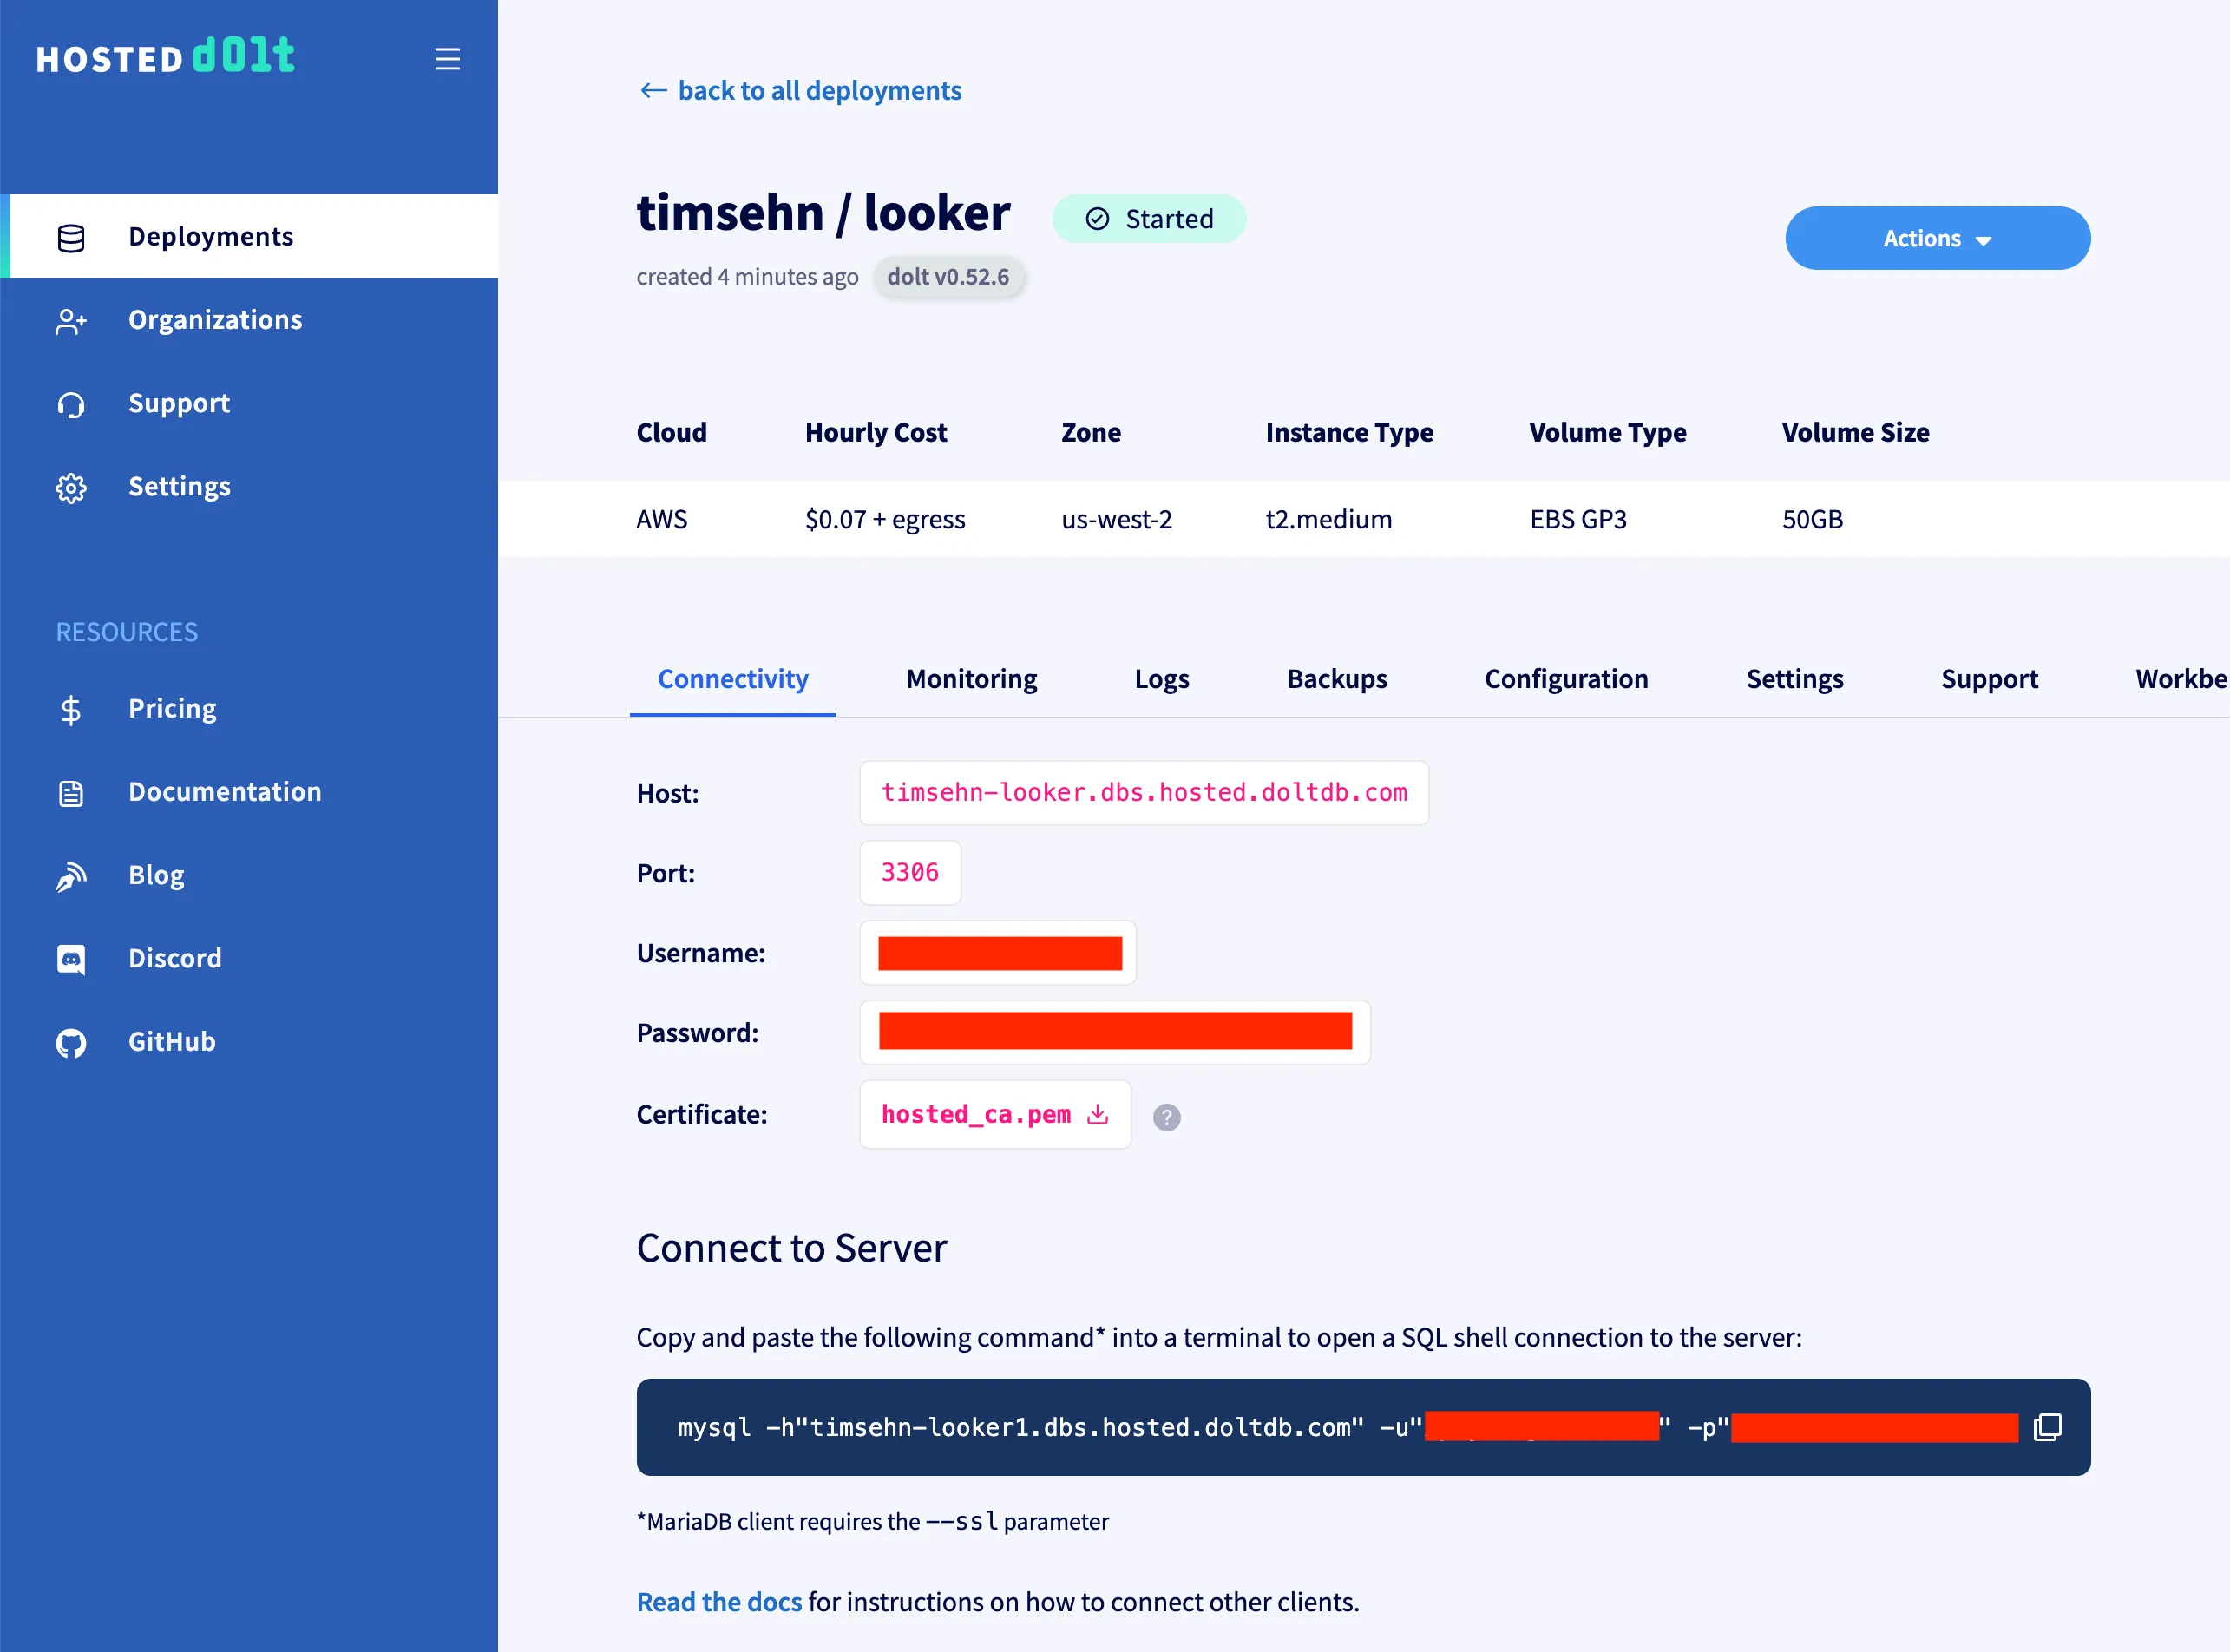2230x1652 pixels.
Task: Switch to the Monitoring tab
Action: click(970, 679)
